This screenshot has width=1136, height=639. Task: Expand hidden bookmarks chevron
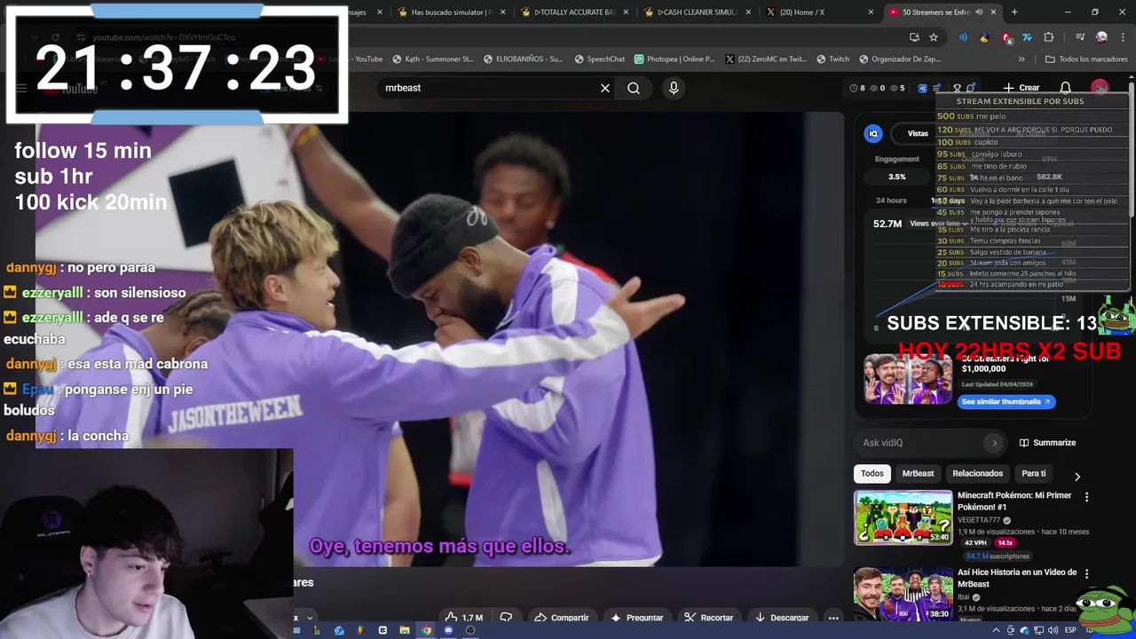(1022, 59)
